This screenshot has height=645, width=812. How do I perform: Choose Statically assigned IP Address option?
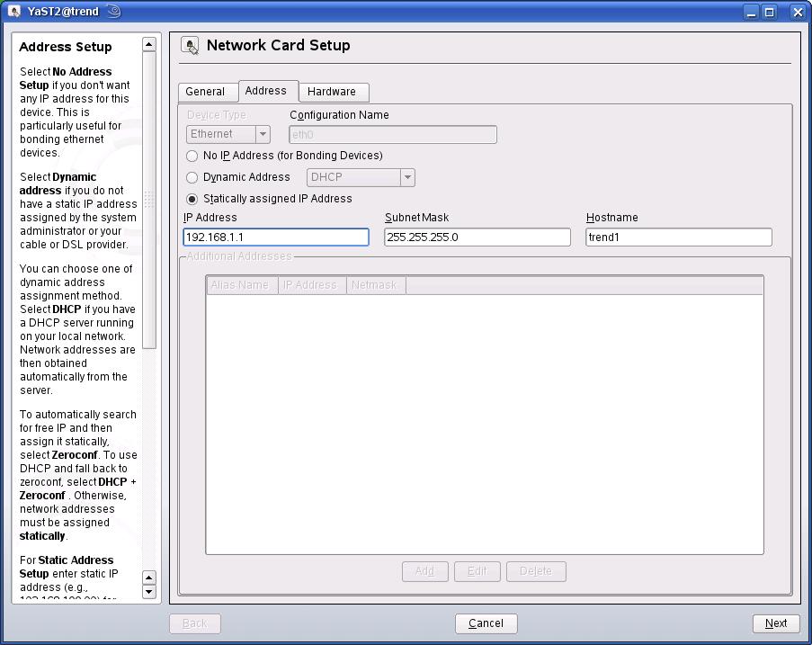[x=192, y=200]
